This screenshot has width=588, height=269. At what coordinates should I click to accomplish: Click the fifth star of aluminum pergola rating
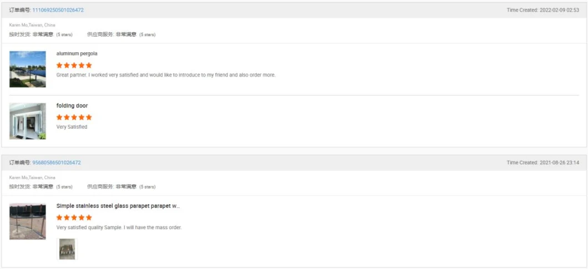[89, 65]
